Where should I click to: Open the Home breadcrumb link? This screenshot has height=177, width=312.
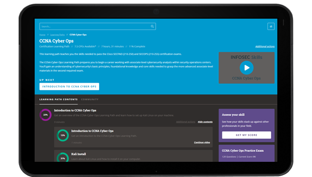[x=42, y=34]
